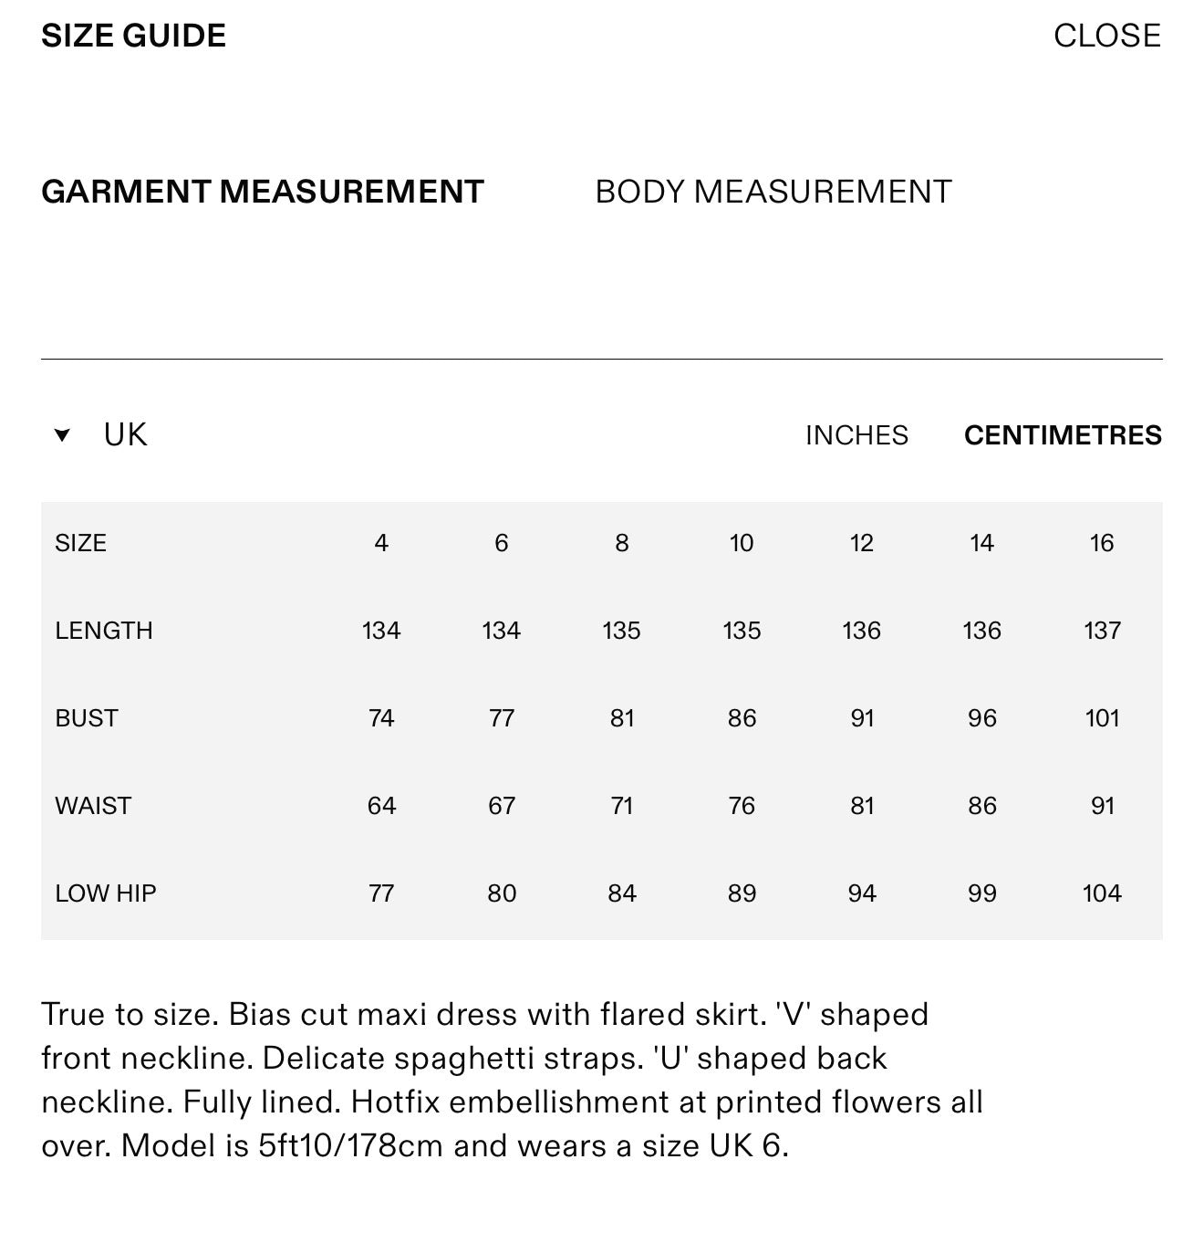Click the dress description paragraph
Viewport: 1204px width, 1243px height.
(x=513, y=1080)
